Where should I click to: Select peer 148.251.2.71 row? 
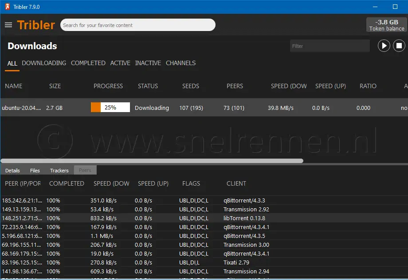(x=204, y=218)
